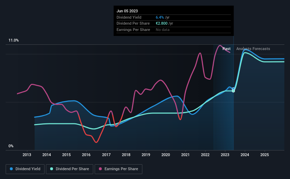Click the 2022 x-axis label
This screenshot has width=290, height=179.
coord(205,155)
